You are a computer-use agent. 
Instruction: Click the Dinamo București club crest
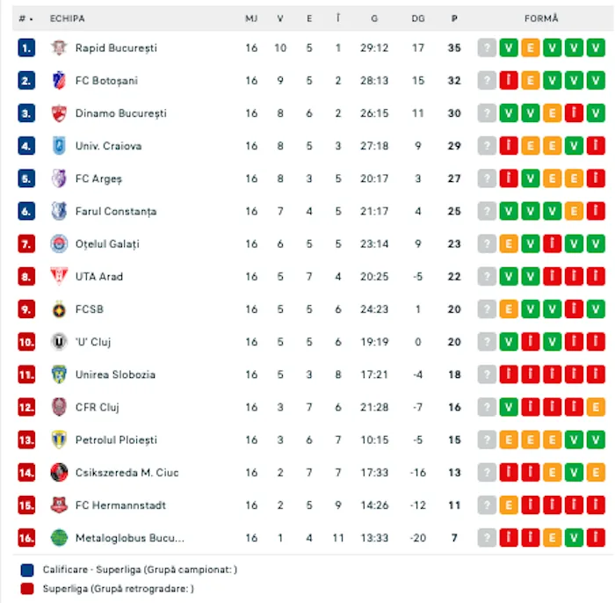(59, 113)
